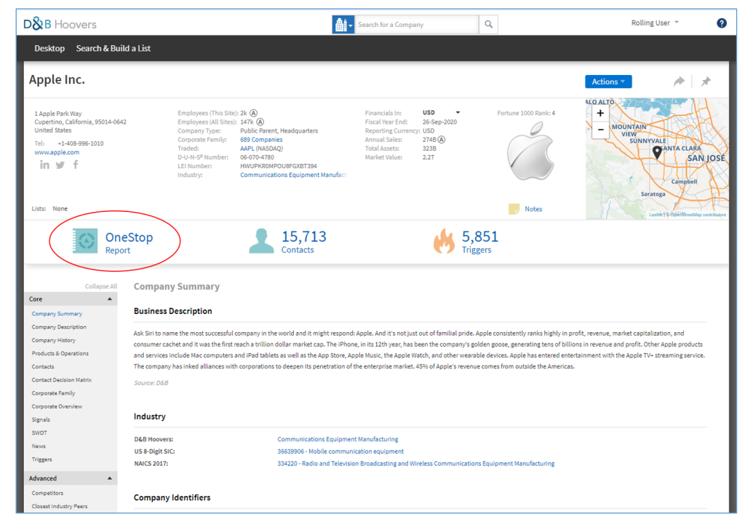Select Signals in the sidebar
The image size is (745, 517).
[x=41, y=420]
